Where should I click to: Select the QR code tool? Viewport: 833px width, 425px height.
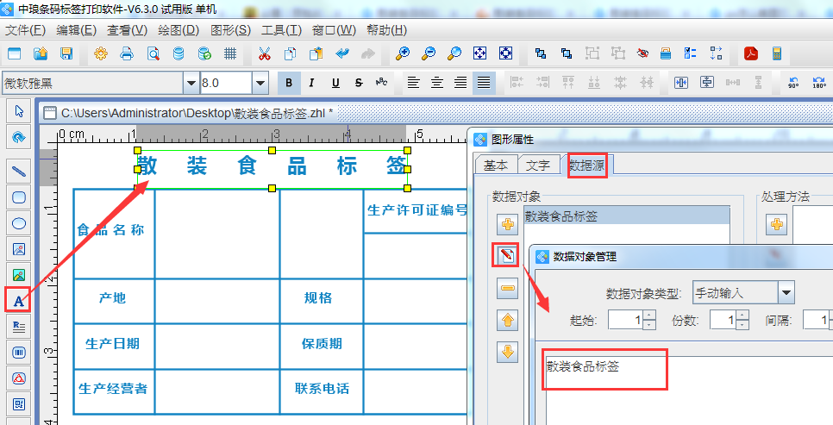[19, 403]
